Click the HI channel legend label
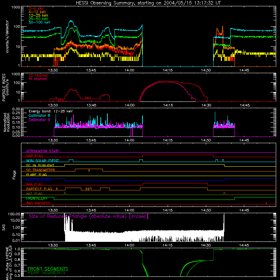Screen dimensions: 280x280 point(38,79)
